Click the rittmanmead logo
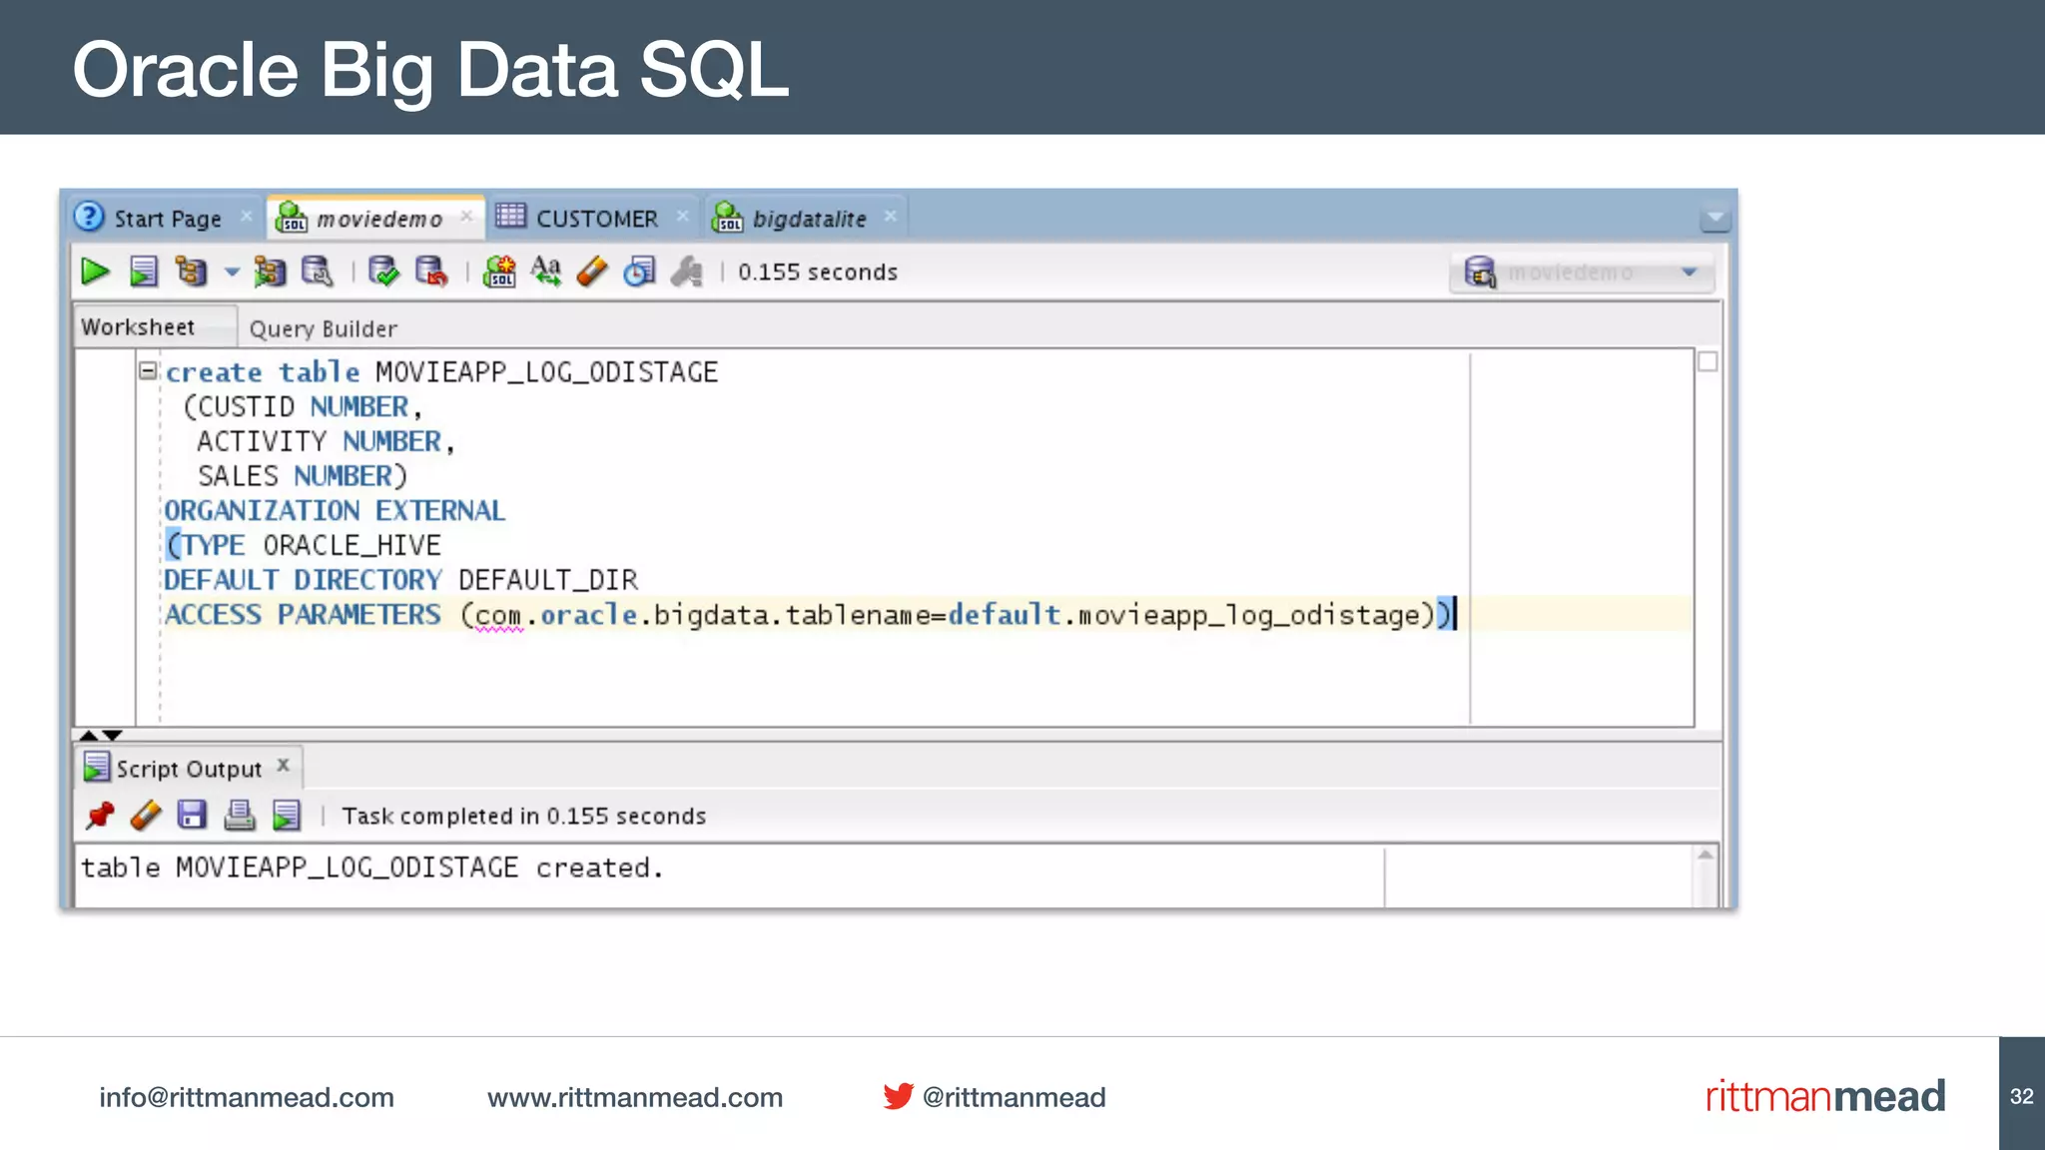Viewport: 2045px width, 1150px height. [1825, 1096]
